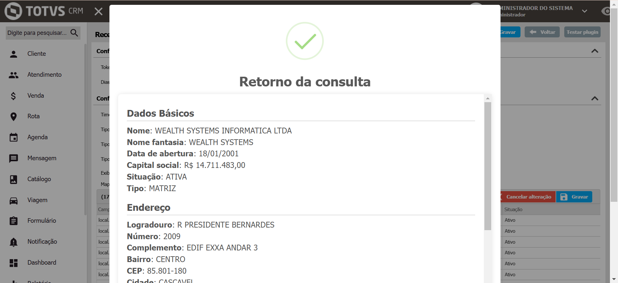The height and width of the screenshot is (283, 618).
Task: Click the Cliente person icon
Action: (14, 54)
